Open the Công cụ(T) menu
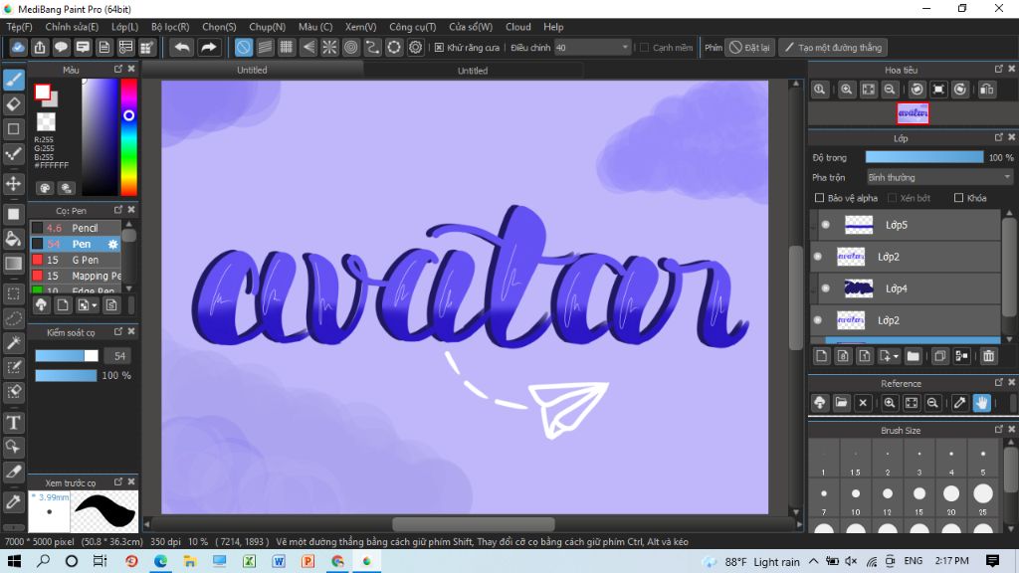 pos(413,27)
